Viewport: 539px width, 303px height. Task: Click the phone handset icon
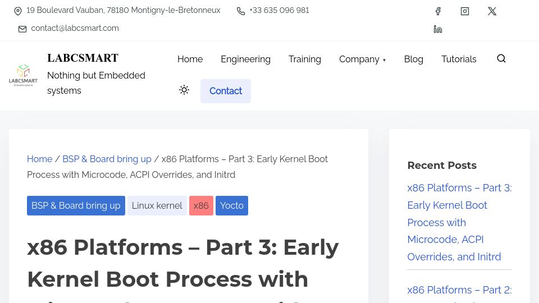tap(241, 11)
